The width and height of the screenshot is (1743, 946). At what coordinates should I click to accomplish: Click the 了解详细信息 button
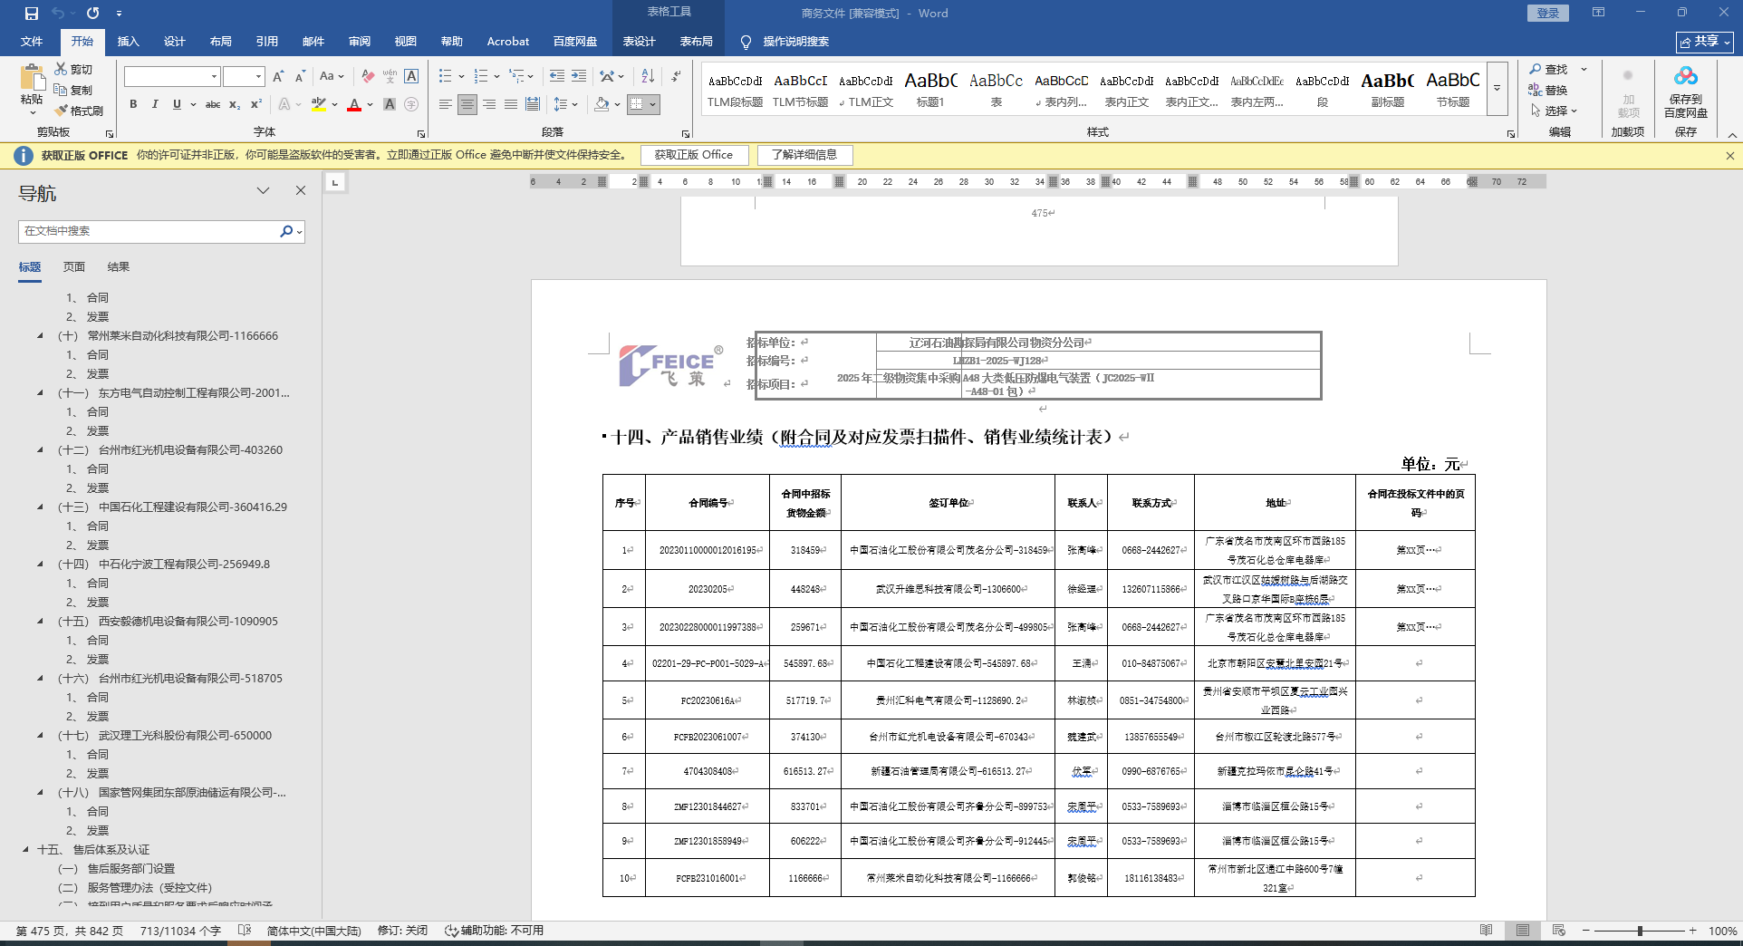coord(804,155)
